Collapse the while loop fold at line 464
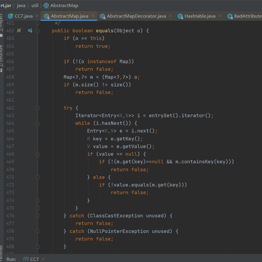This screenshot has width=262, height=262. [38, 123]
